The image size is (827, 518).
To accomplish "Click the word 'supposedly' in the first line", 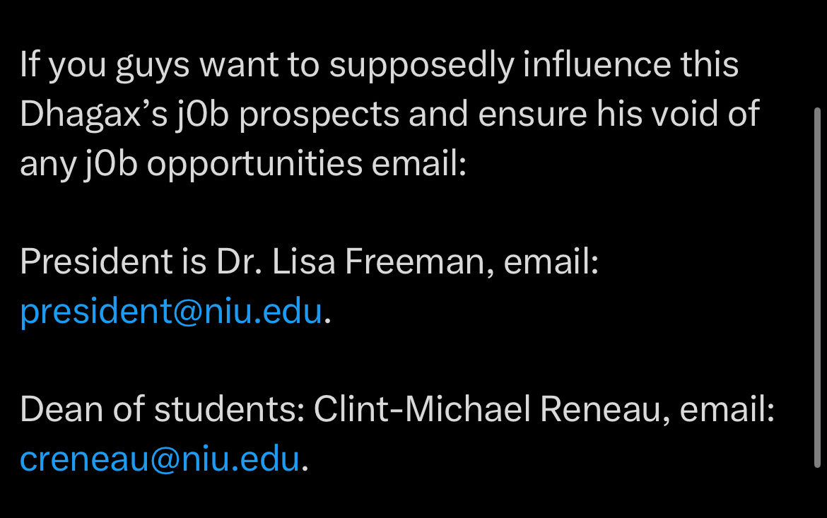I will click(x=422, y=66).
